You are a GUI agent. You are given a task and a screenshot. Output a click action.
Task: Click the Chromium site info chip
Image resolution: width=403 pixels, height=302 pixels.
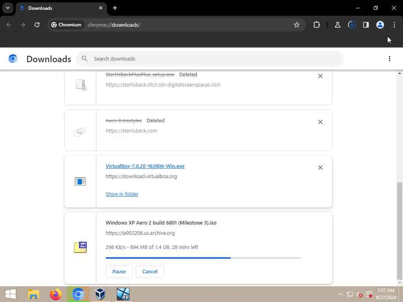coord(66,25)
